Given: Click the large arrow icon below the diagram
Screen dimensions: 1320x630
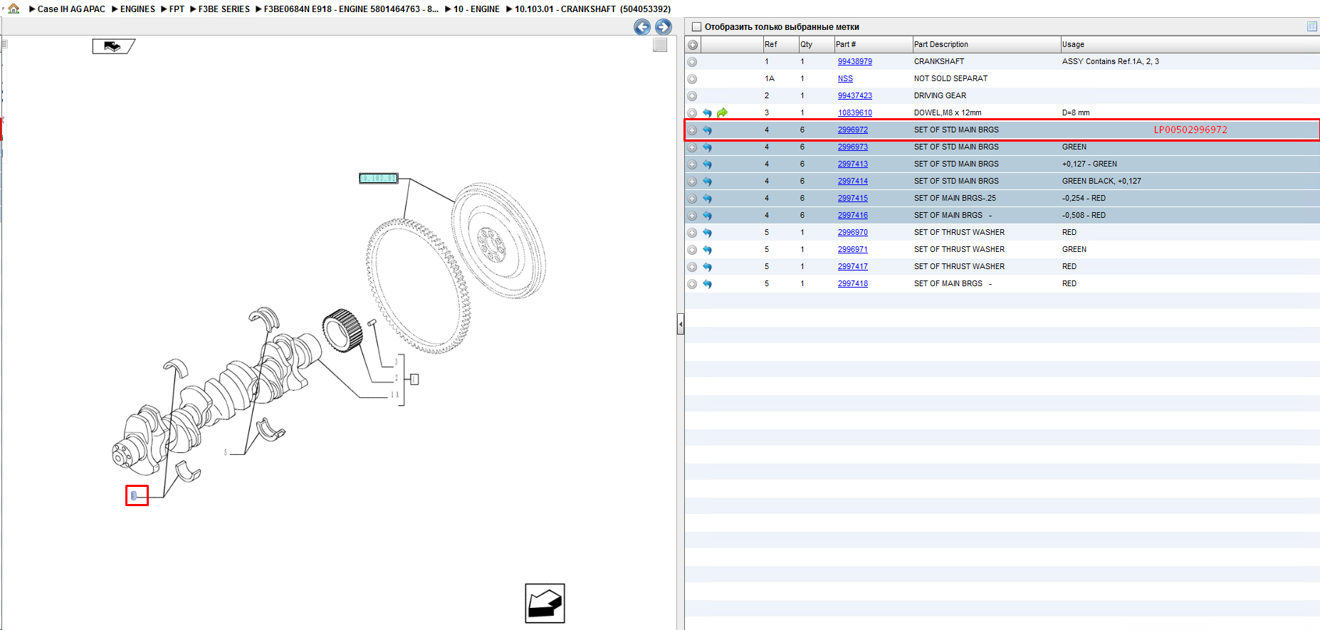Looking at the screenshot, I should tap(545, 604).
